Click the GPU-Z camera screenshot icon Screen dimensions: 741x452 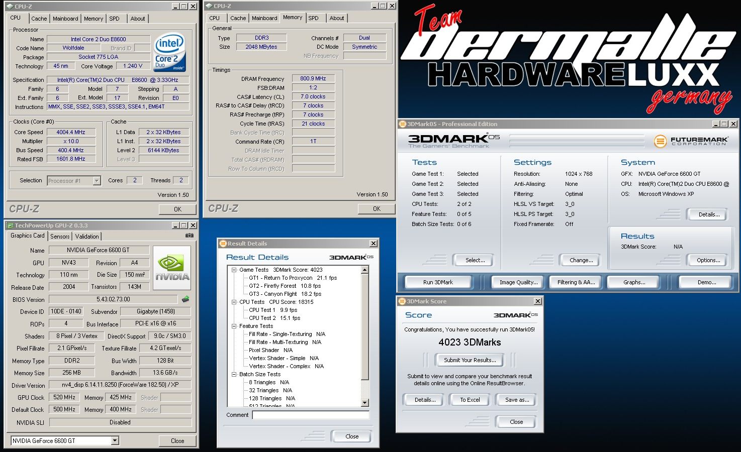[189, 235]
